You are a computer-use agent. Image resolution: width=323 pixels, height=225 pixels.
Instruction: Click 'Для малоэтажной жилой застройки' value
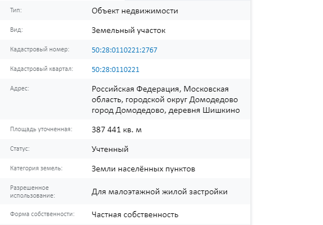160,192
